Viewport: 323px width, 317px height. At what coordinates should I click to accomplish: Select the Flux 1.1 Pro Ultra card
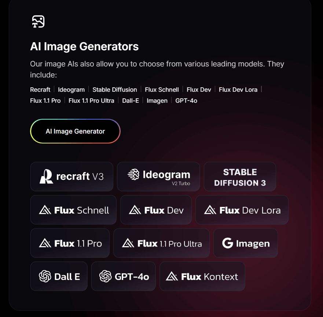(161, 243)
